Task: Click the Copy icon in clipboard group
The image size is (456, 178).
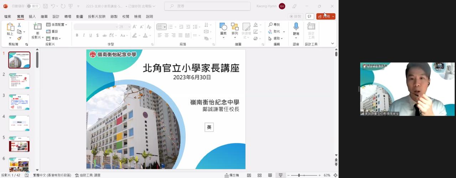Action: pos(19,32)
